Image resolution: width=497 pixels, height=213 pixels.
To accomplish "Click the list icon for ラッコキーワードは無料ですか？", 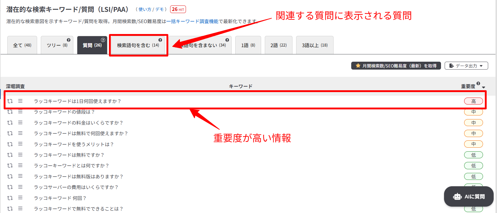I will (x=20, y=155).
